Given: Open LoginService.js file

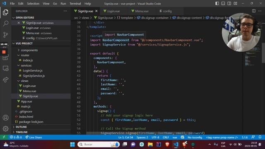Looking at the screenshot, I should pos(33,70).
